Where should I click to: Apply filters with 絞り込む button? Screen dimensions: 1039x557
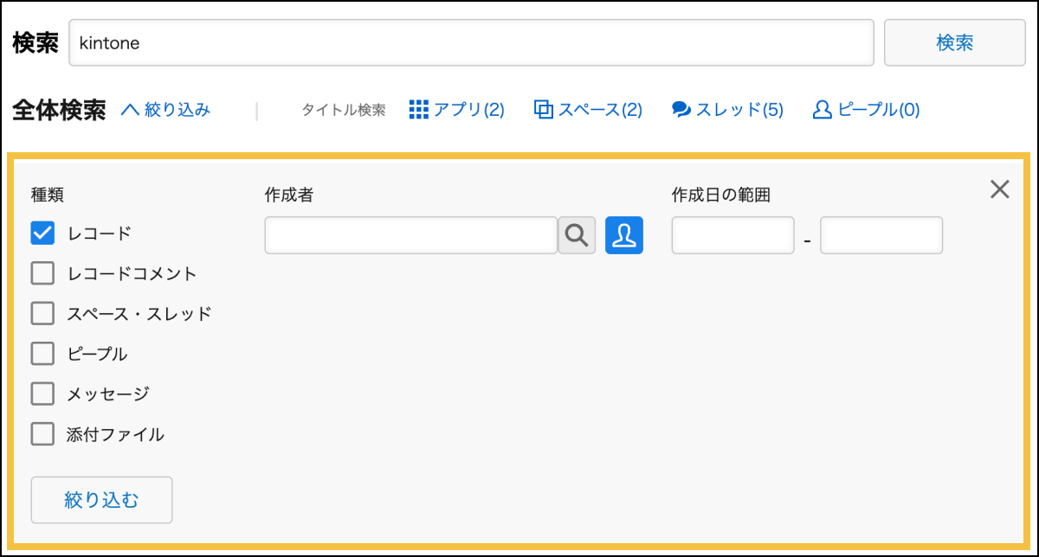tap(101, 500)
